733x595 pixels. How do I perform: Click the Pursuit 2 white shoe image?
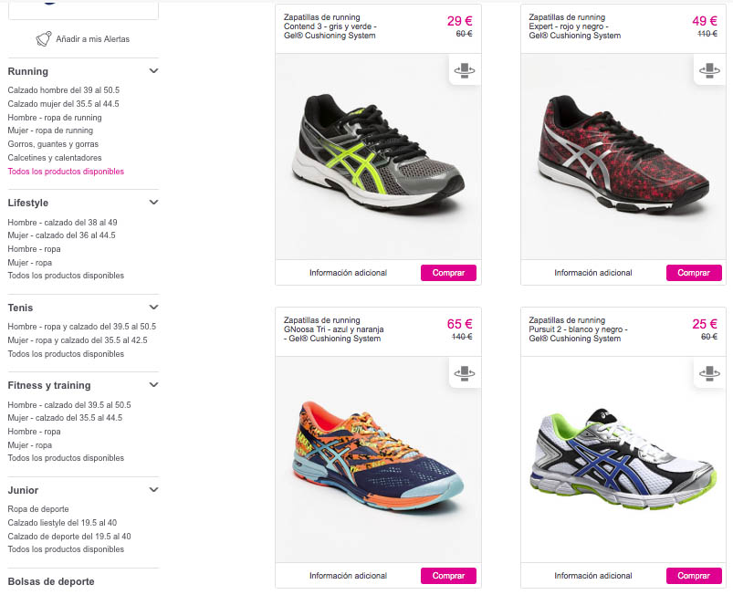[623, 459]
